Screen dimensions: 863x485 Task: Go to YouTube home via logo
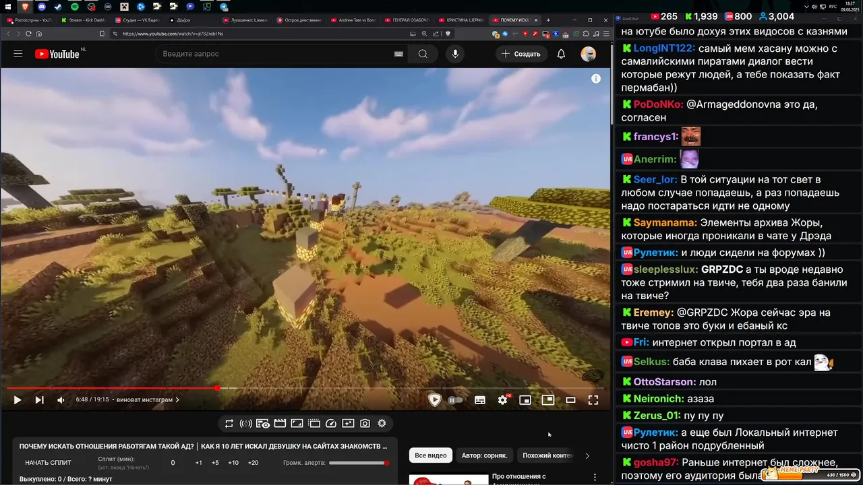57,54
